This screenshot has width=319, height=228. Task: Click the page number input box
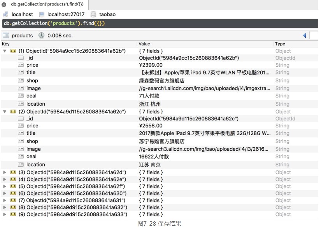click(314, 35)
